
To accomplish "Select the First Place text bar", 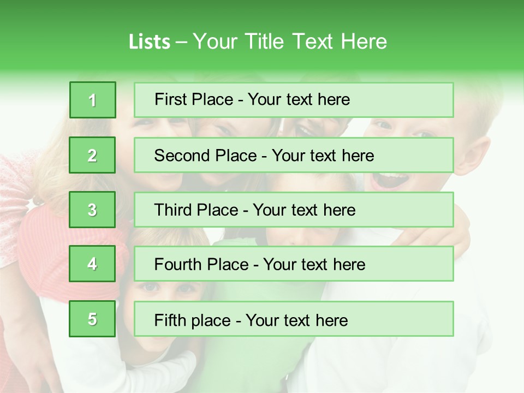I will (294, 100).
